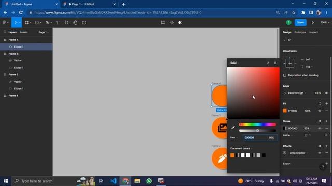Open Effects style grid icon
The image size is (332, 186).
click(320, 146)
